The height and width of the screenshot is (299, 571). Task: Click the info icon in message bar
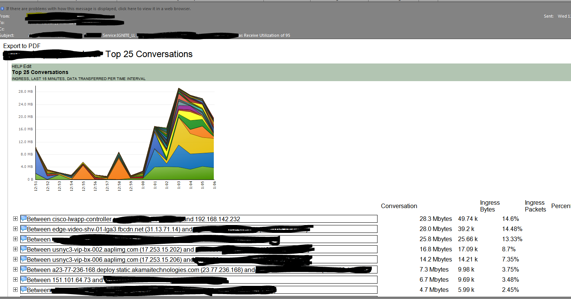tap(2, 9)
